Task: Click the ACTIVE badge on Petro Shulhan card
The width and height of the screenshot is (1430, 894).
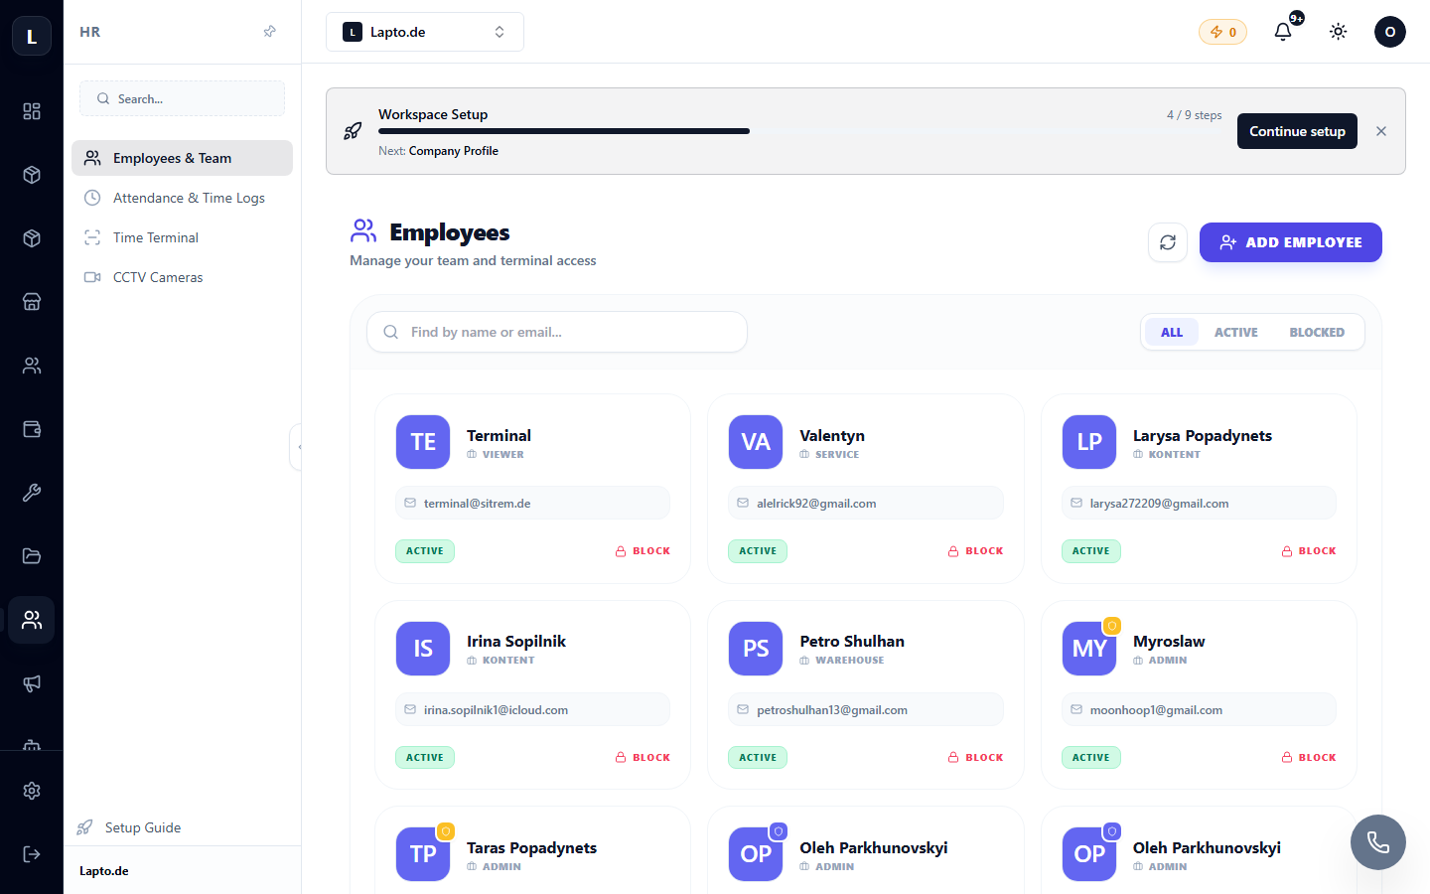Action: tap(758, 758)
